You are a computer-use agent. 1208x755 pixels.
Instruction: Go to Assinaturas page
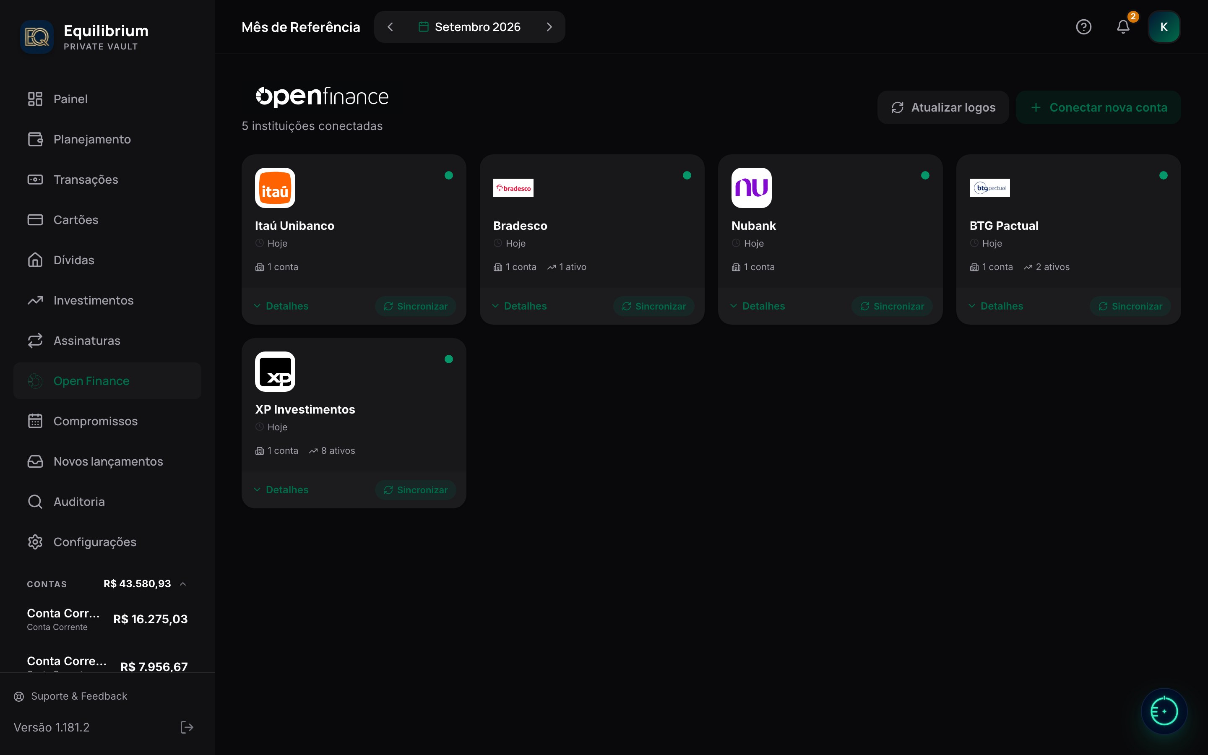tap(107, 341)
